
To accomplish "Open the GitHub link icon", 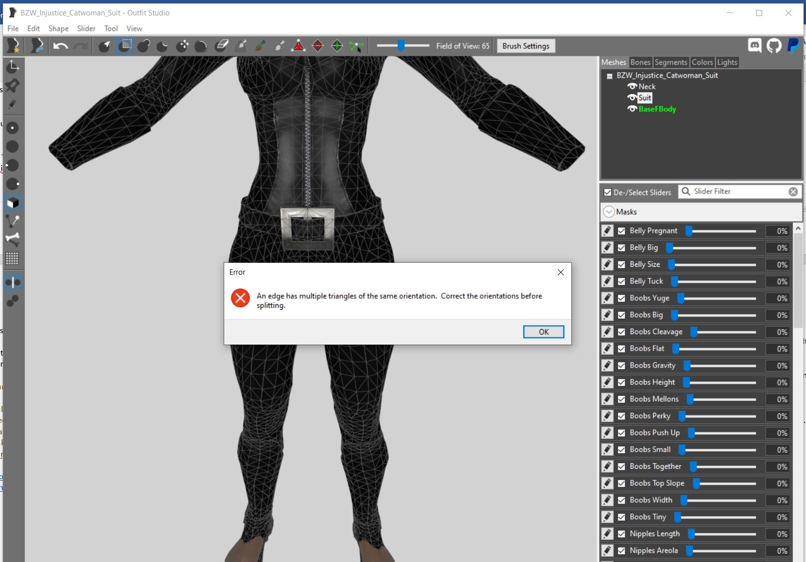I will coord(774,46).
